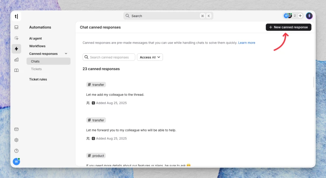
Task: Follow the Learn more link
Action: coord(246,43)
